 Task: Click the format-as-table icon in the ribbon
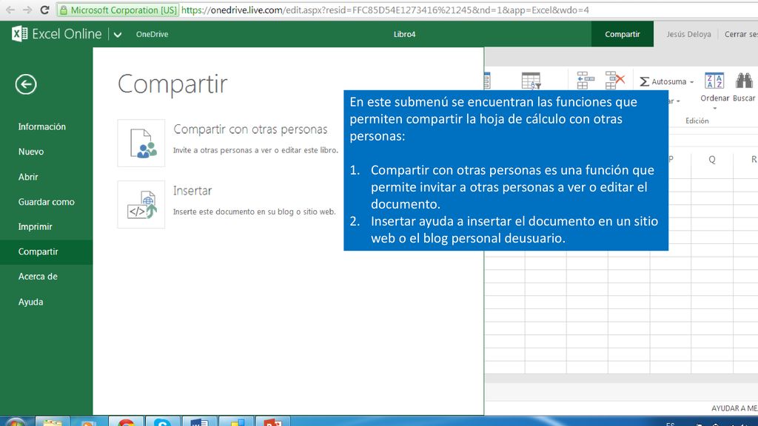coord(531,81)
